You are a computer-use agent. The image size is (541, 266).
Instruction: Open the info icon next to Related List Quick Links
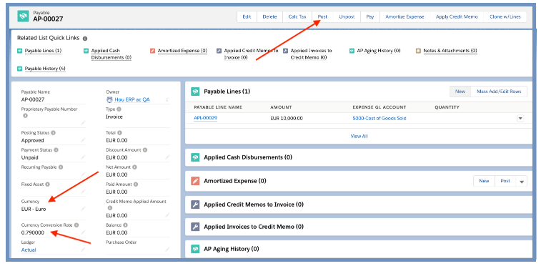coord(85,39)
